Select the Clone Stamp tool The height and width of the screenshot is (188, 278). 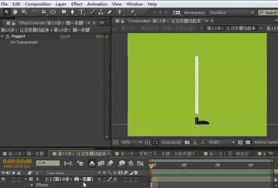101,12
